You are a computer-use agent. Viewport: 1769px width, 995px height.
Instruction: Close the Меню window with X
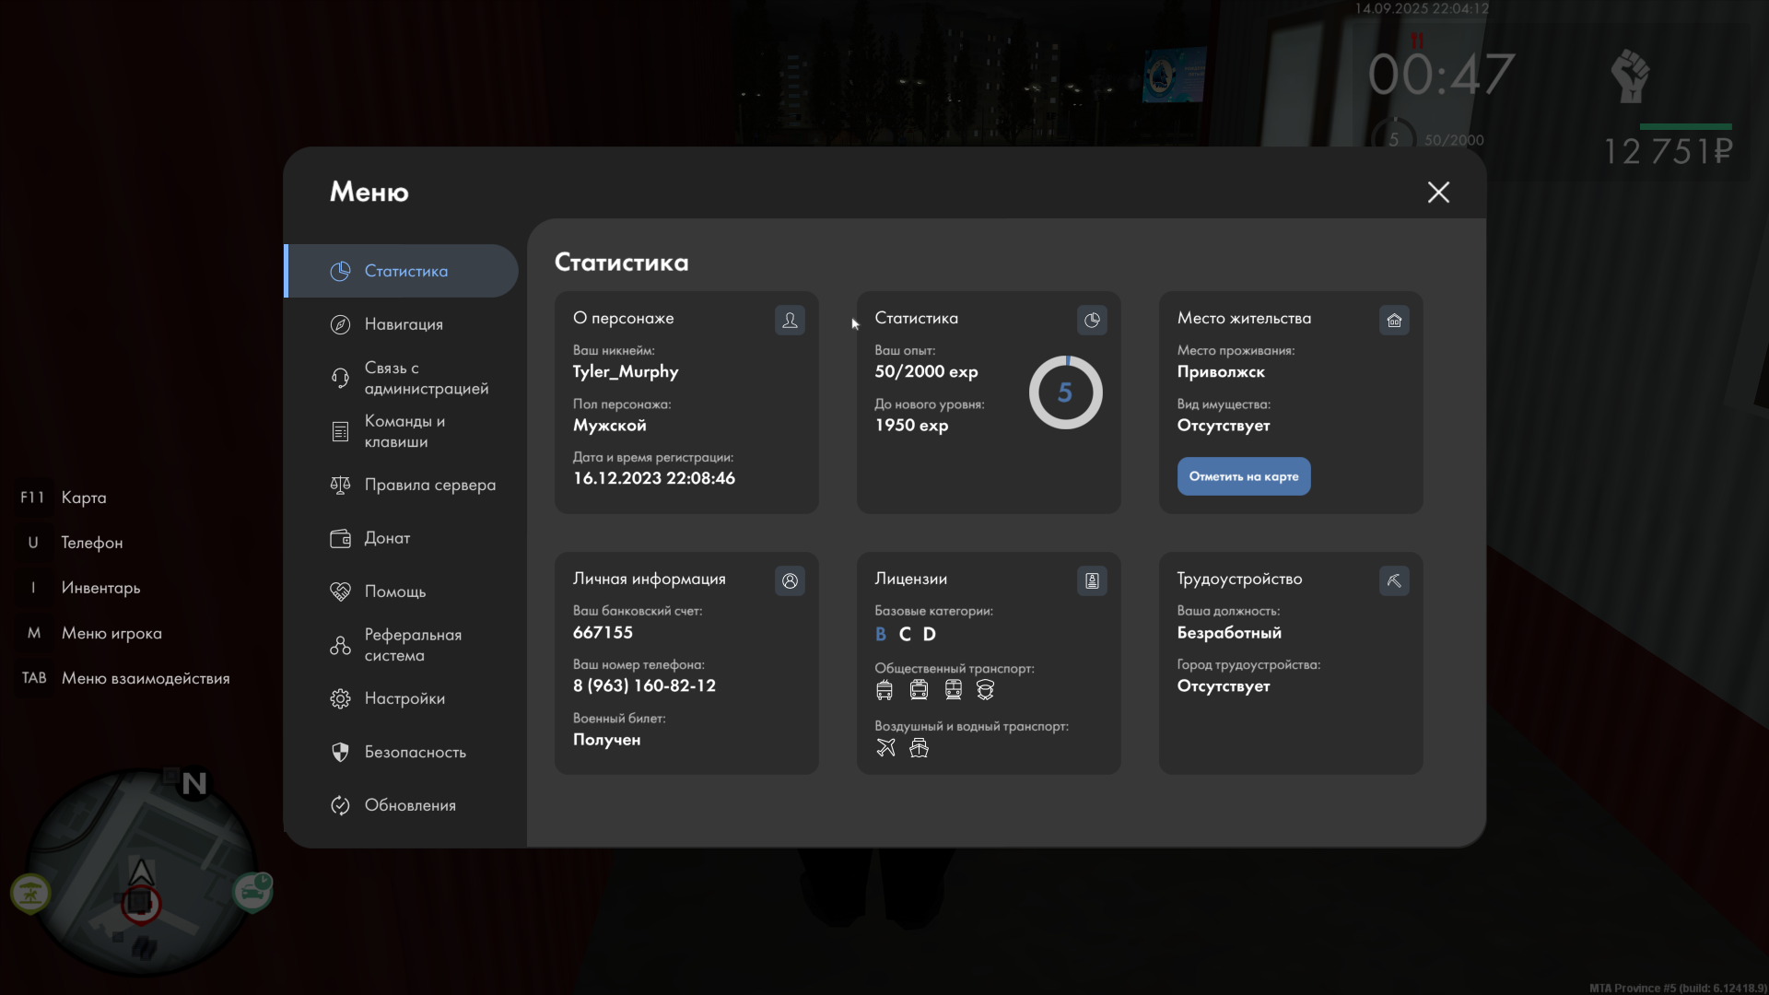(1438, 192)
